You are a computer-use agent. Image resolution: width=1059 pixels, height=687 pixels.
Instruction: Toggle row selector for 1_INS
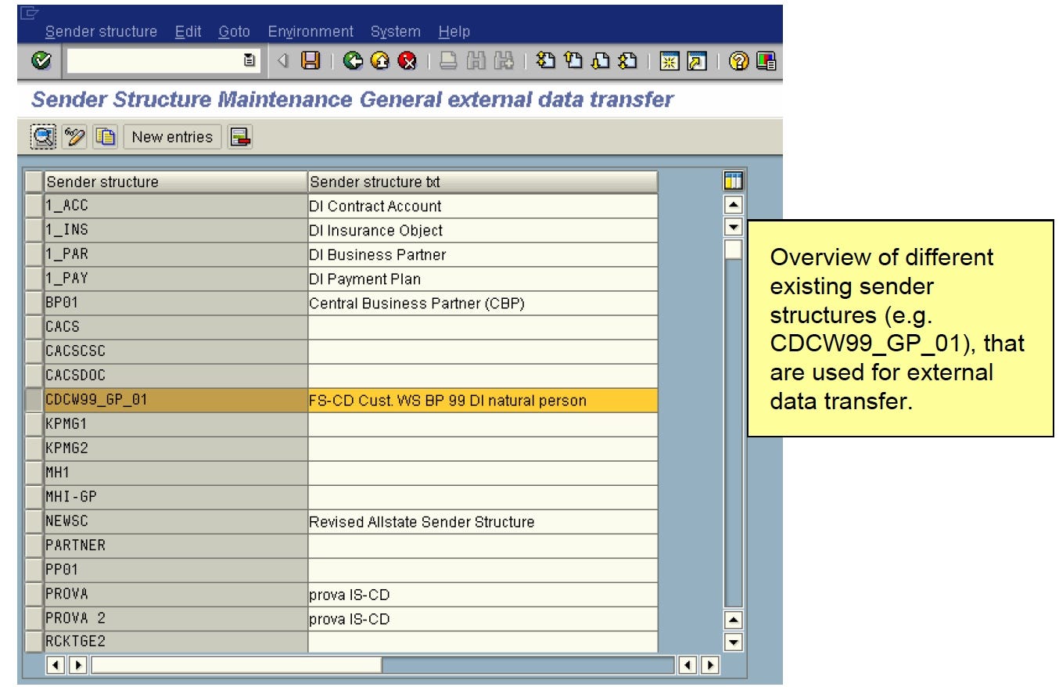34,231
